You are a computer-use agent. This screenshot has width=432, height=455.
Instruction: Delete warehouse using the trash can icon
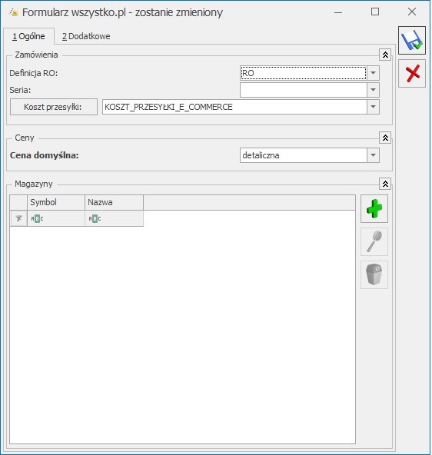[x=374, y=275]
